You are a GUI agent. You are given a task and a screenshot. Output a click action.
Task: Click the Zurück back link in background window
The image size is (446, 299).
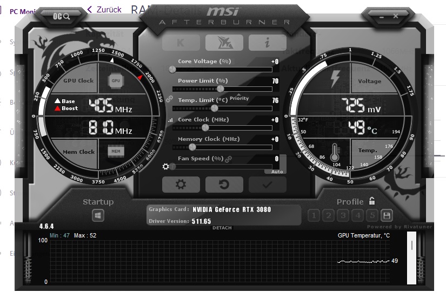104,10
